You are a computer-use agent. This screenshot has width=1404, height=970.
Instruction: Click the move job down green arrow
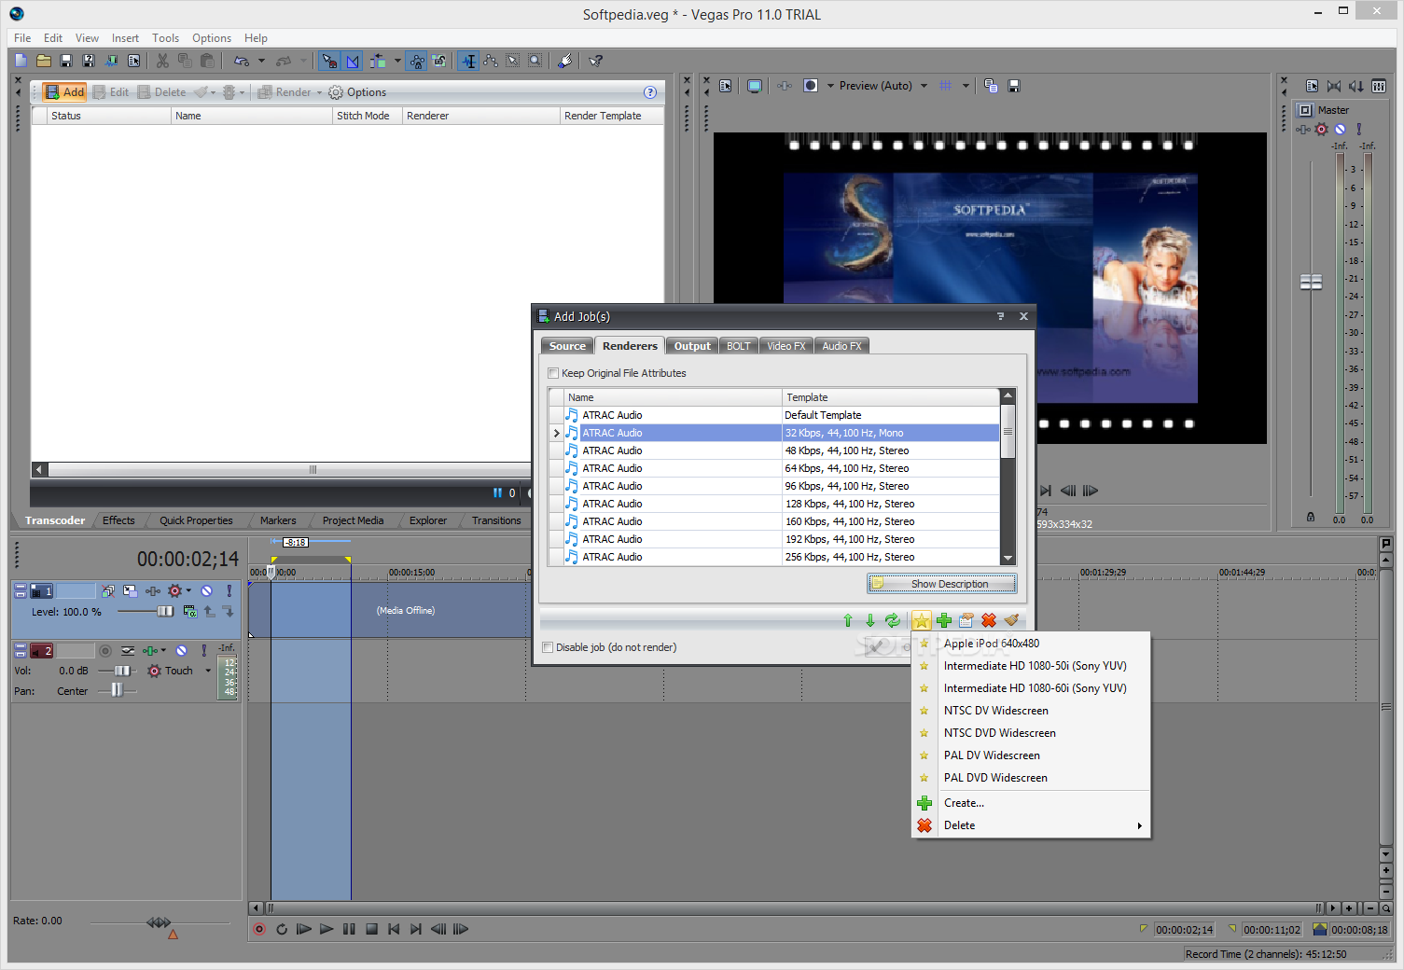coord(870,620)
